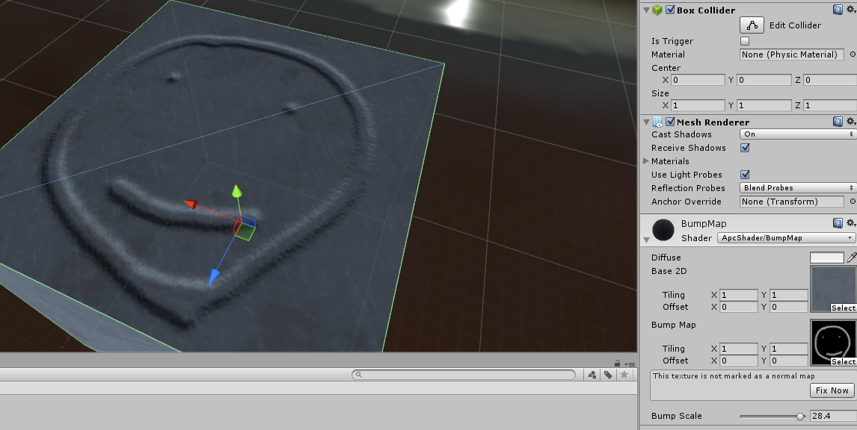Click the Fix Now button
The height and width of the screenshot is (430, 857).
click(832, 390)
